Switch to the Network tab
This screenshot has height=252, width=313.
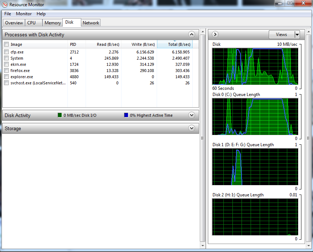tap(91, 23)
